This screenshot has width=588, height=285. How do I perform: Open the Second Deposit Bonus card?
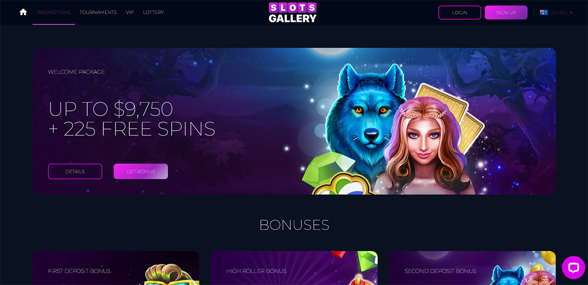point(472,268)
